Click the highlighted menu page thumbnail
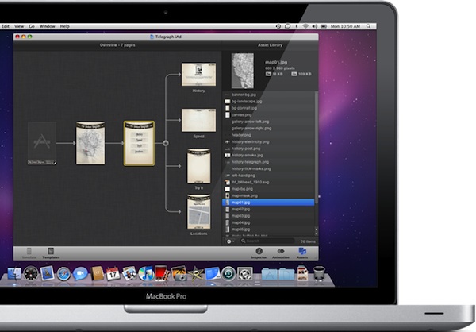The height and width of the screenshot is (332, 476). (139, 143)
